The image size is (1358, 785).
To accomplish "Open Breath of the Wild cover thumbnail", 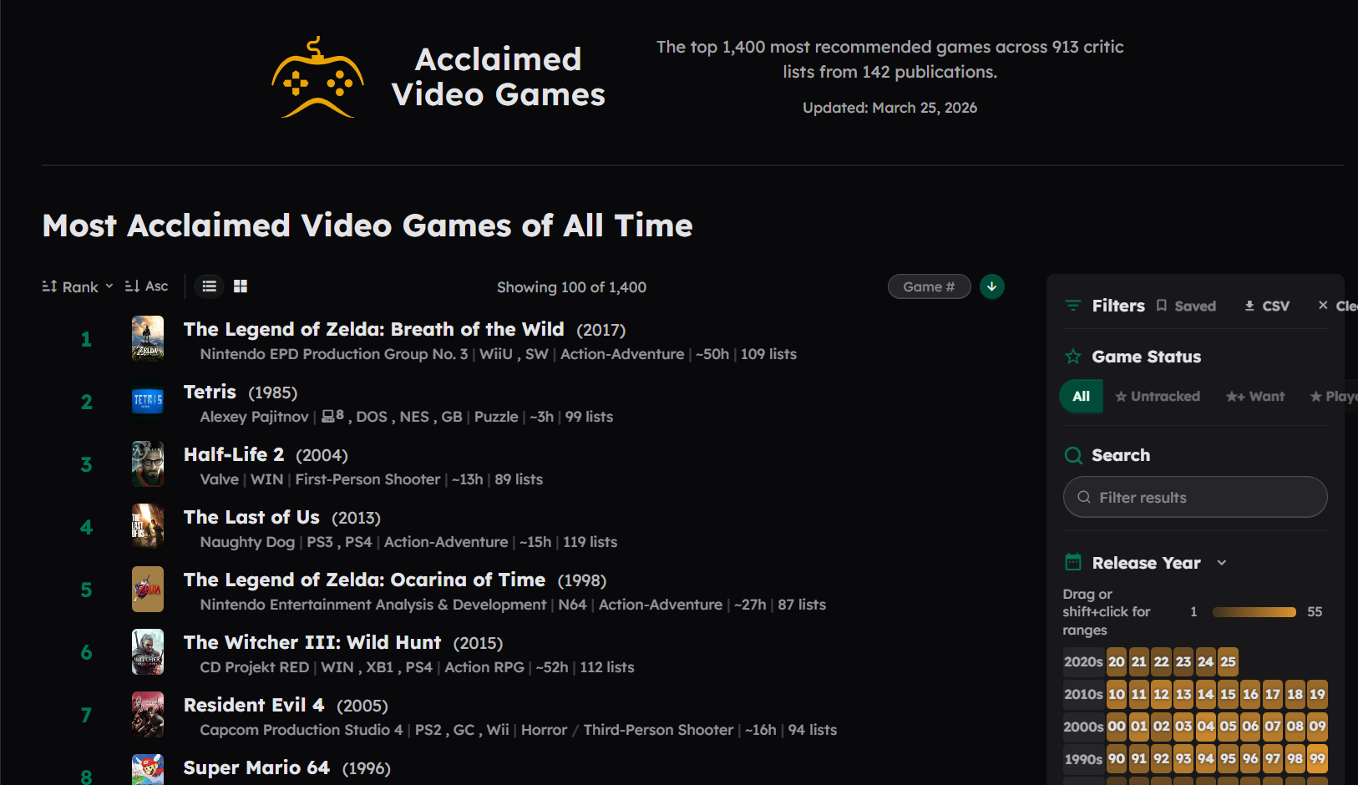I will (x=148, y=338).
